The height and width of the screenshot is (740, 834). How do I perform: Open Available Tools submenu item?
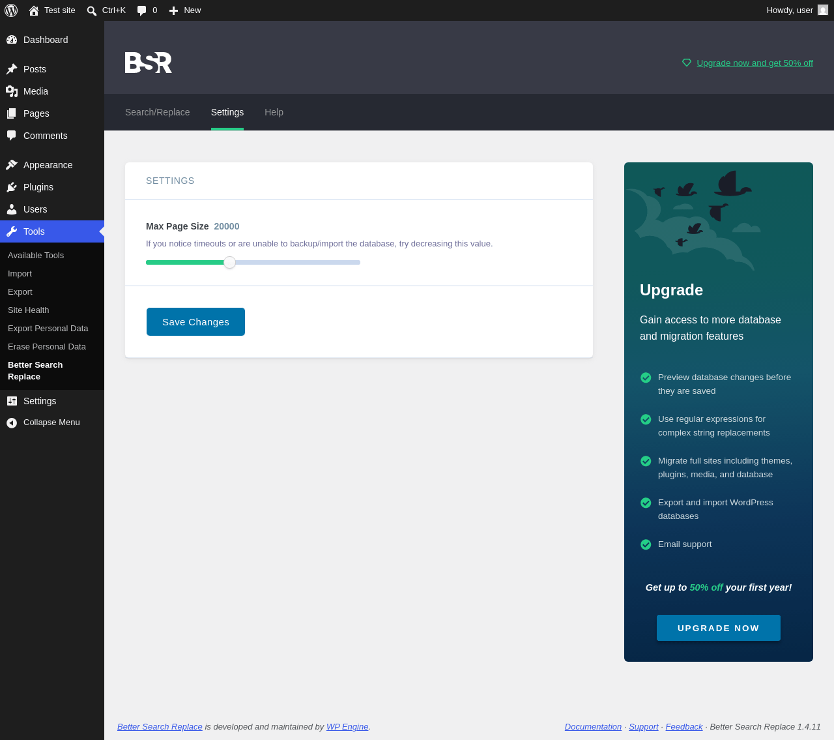pos(36,256)
